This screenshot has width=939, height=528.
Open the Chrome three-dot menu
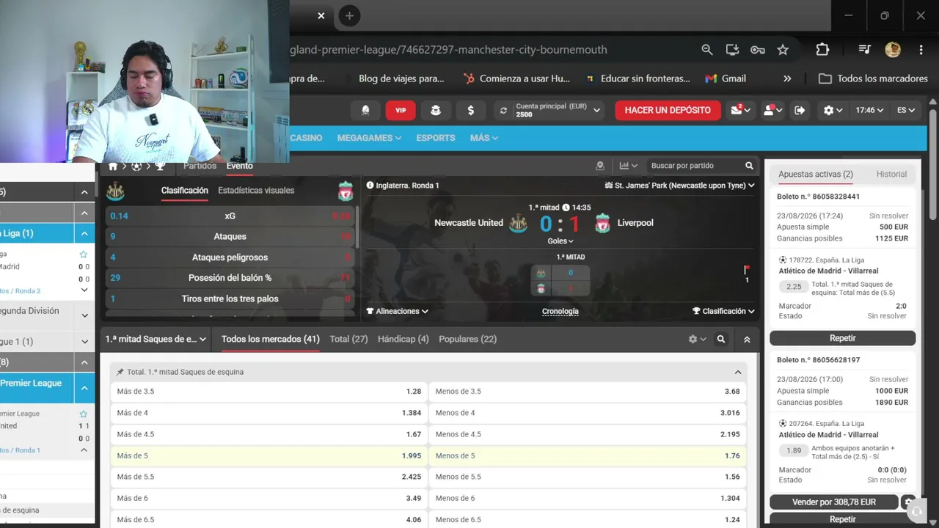(921, 50)
